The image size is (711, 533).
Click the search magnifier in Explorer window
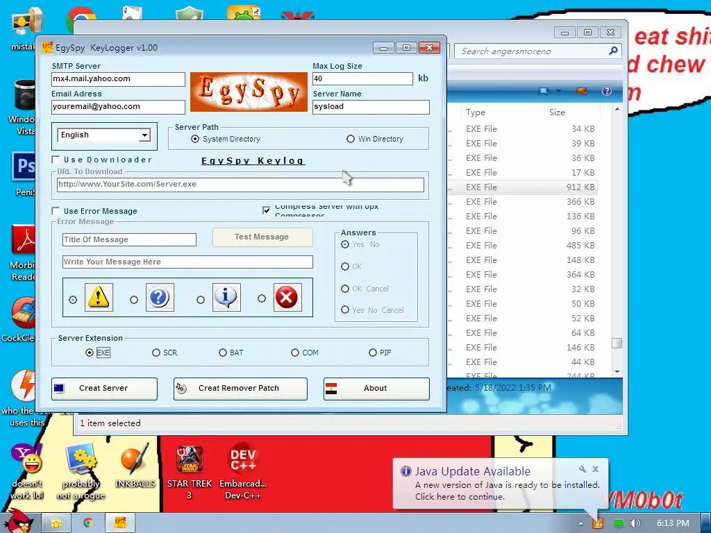[613, 51]
